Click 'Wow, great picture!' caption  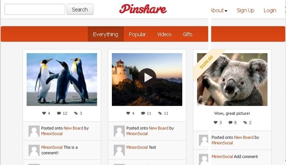coord(232,114)
